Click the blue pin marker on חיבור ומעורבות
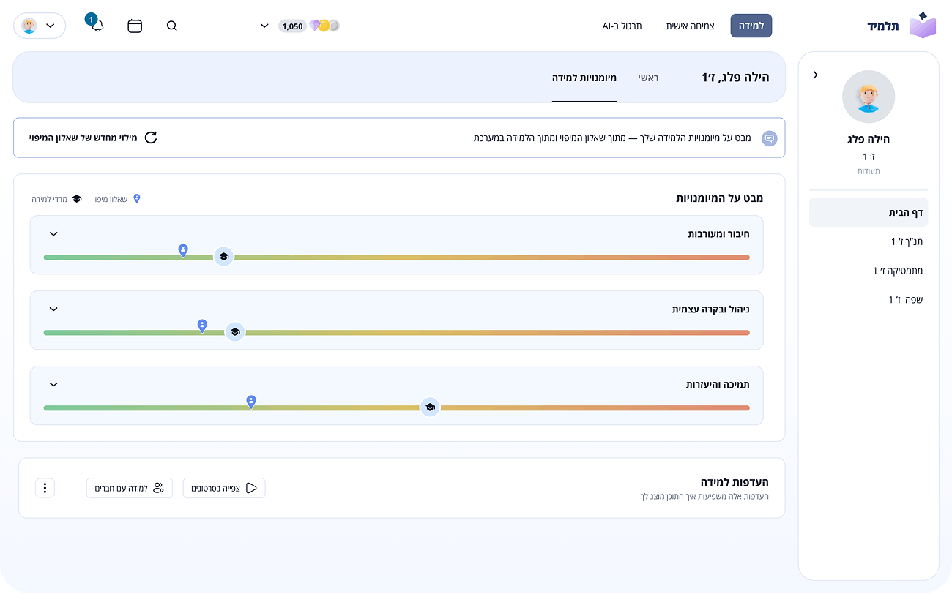The image size is (952, 594). [x=183, y=251]
